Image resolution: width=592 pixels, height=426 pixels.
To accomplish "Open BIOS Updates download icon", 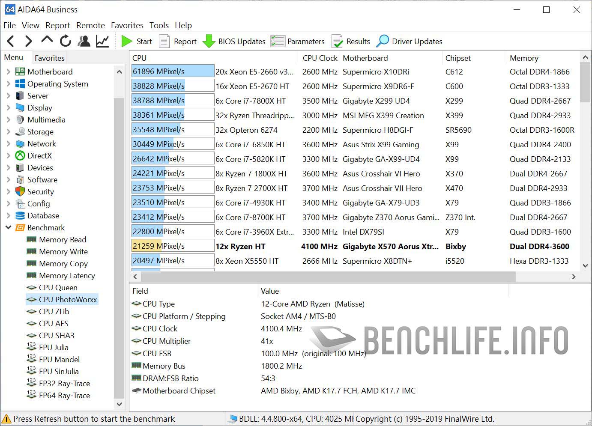I will (209, 41).
